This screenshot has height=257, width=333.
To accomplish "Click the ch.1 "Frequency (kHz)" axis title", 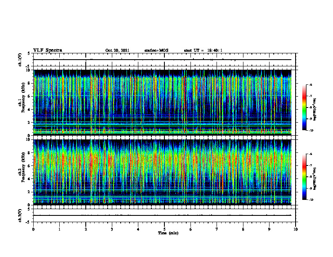I will pyautogui.click(x=23, y=98).
